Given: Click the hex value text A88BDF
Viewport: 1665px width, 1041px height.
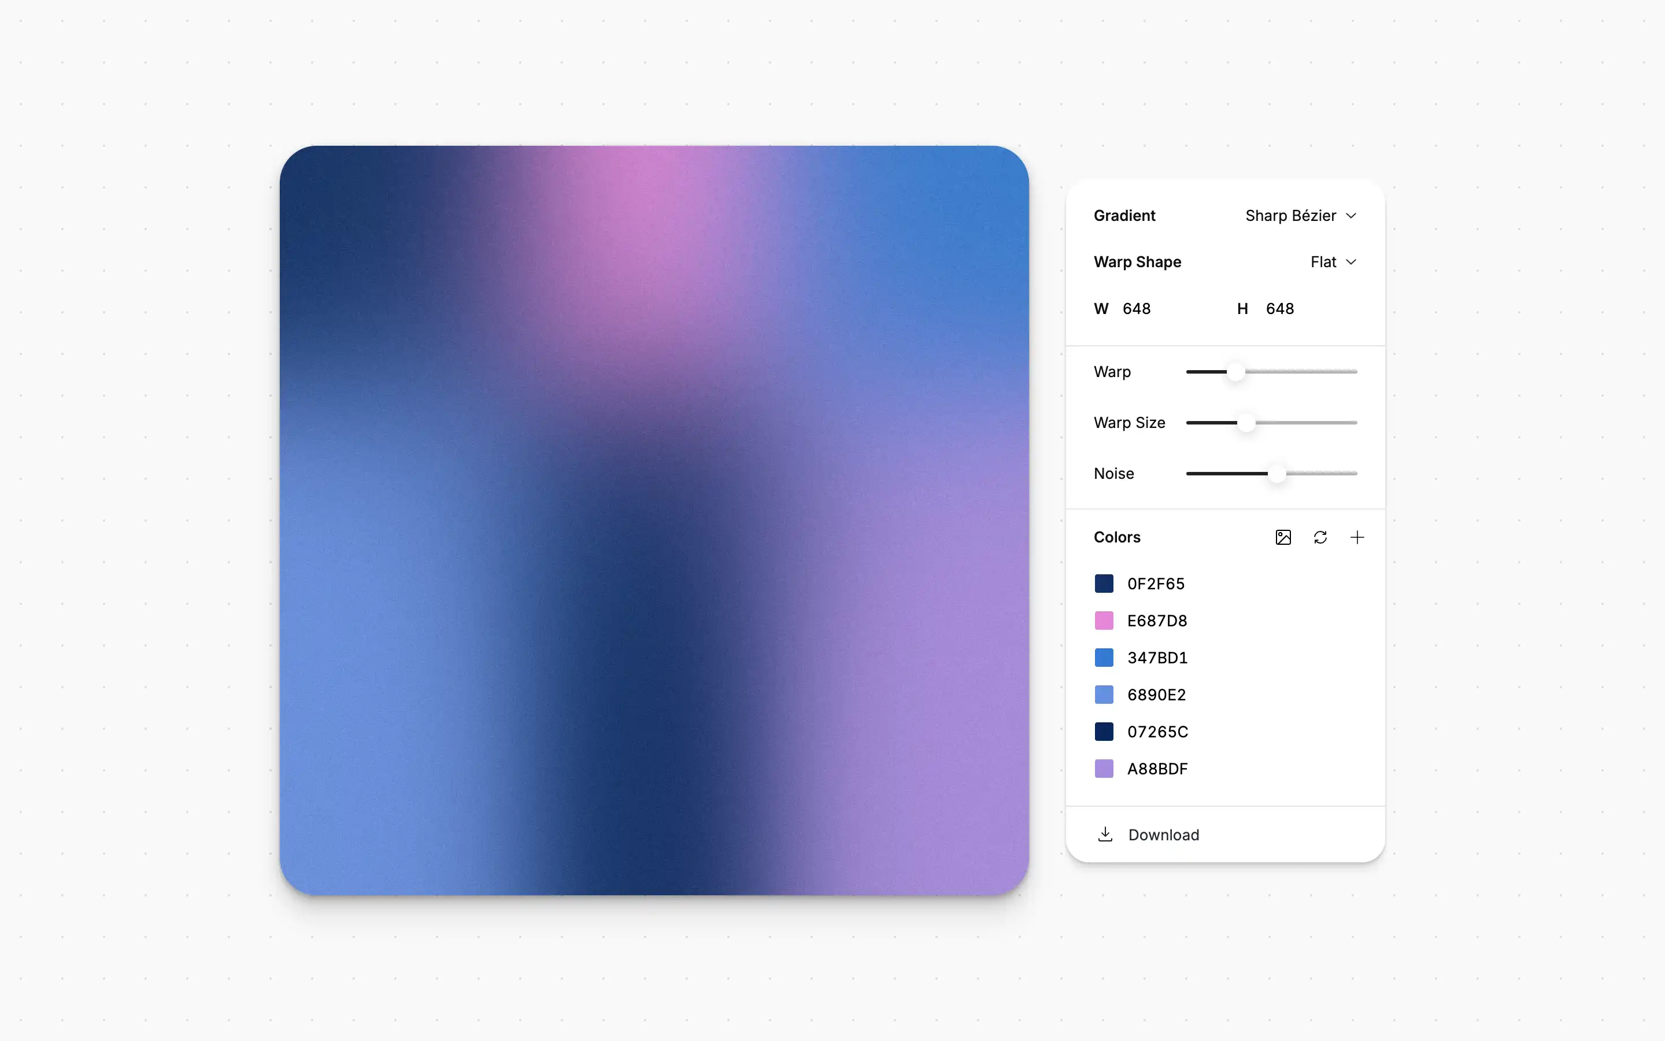Looking at the screenshot, I should (x=1157, y=769).
